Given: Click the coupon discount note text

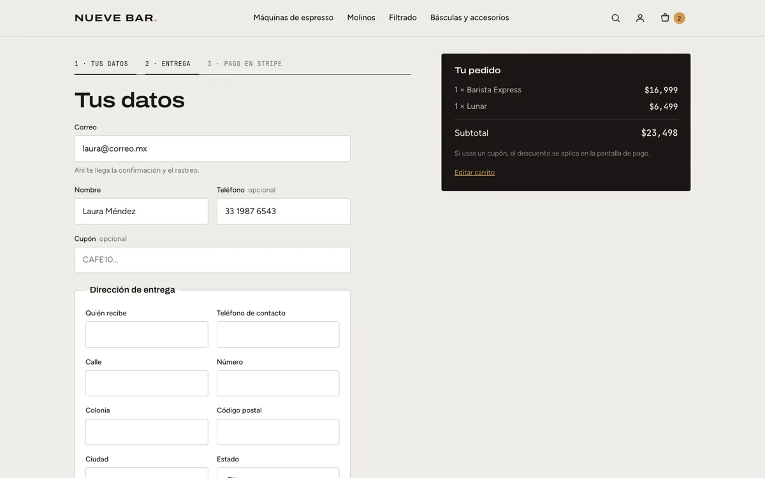Looking at the screenshot, I should click(x=552, y=154).
